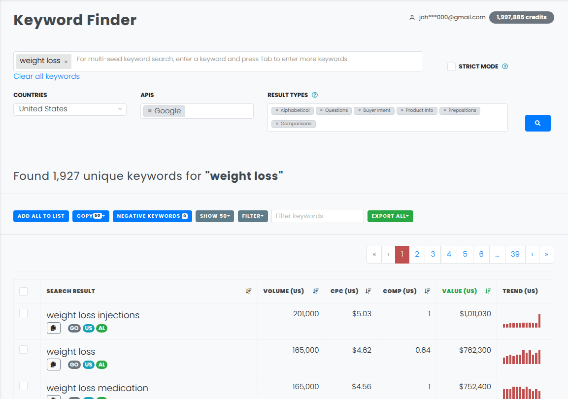The height and width of the screenshot is (399, 568).
Task: Sort results by the VOLUME (US) column
Action: tap(316, 291)
